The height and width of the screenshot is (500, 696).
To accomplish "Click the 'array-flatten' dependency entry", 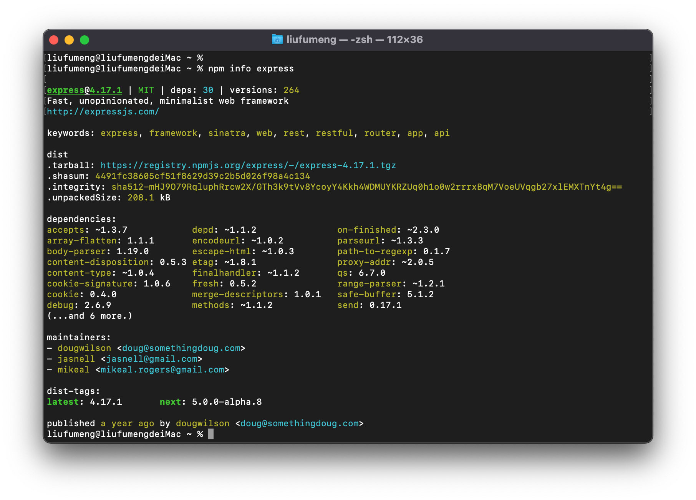I will coord(100,241).
